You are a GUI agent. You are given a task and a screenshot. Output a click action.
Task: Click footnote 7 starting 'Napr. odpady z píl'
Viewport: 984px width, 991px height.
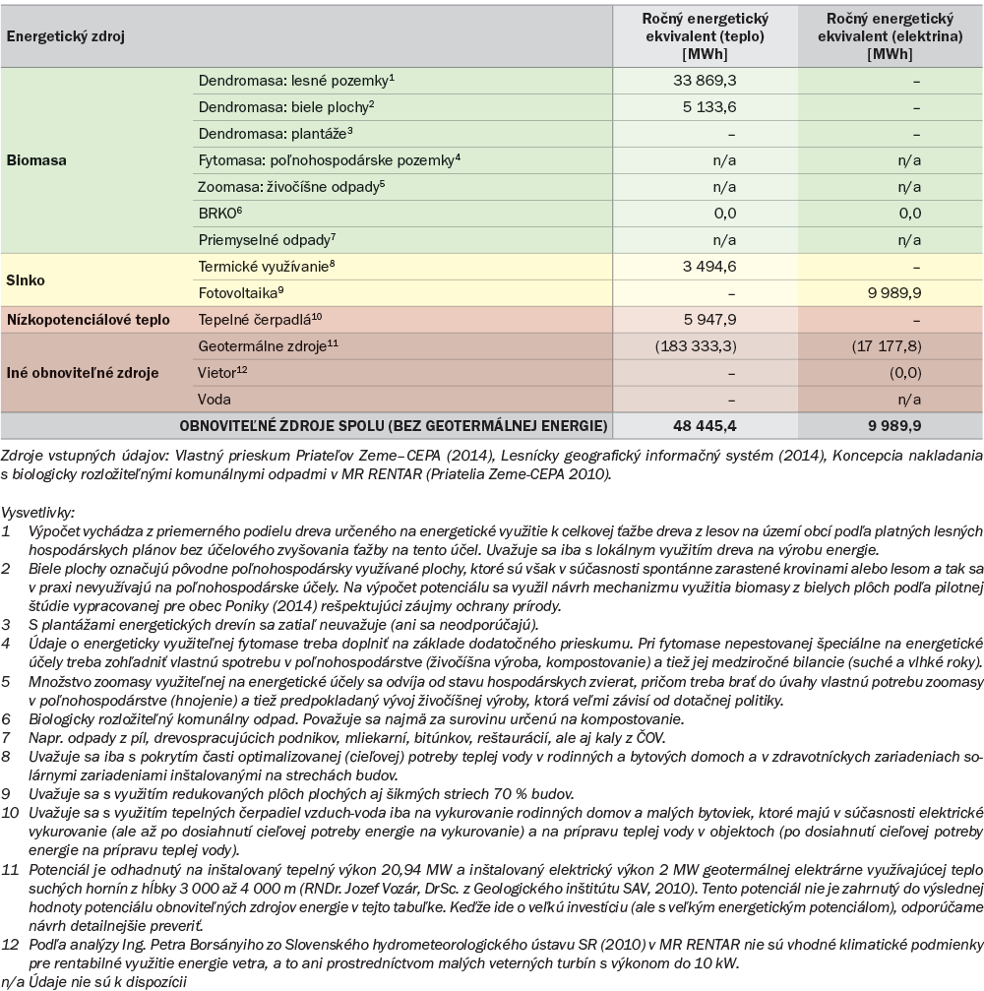333,737
